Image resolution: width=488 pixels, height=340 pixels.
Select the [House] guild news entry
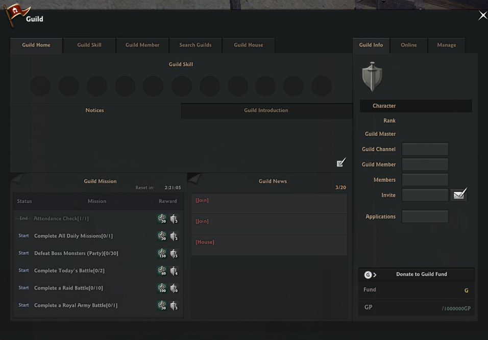269,242
